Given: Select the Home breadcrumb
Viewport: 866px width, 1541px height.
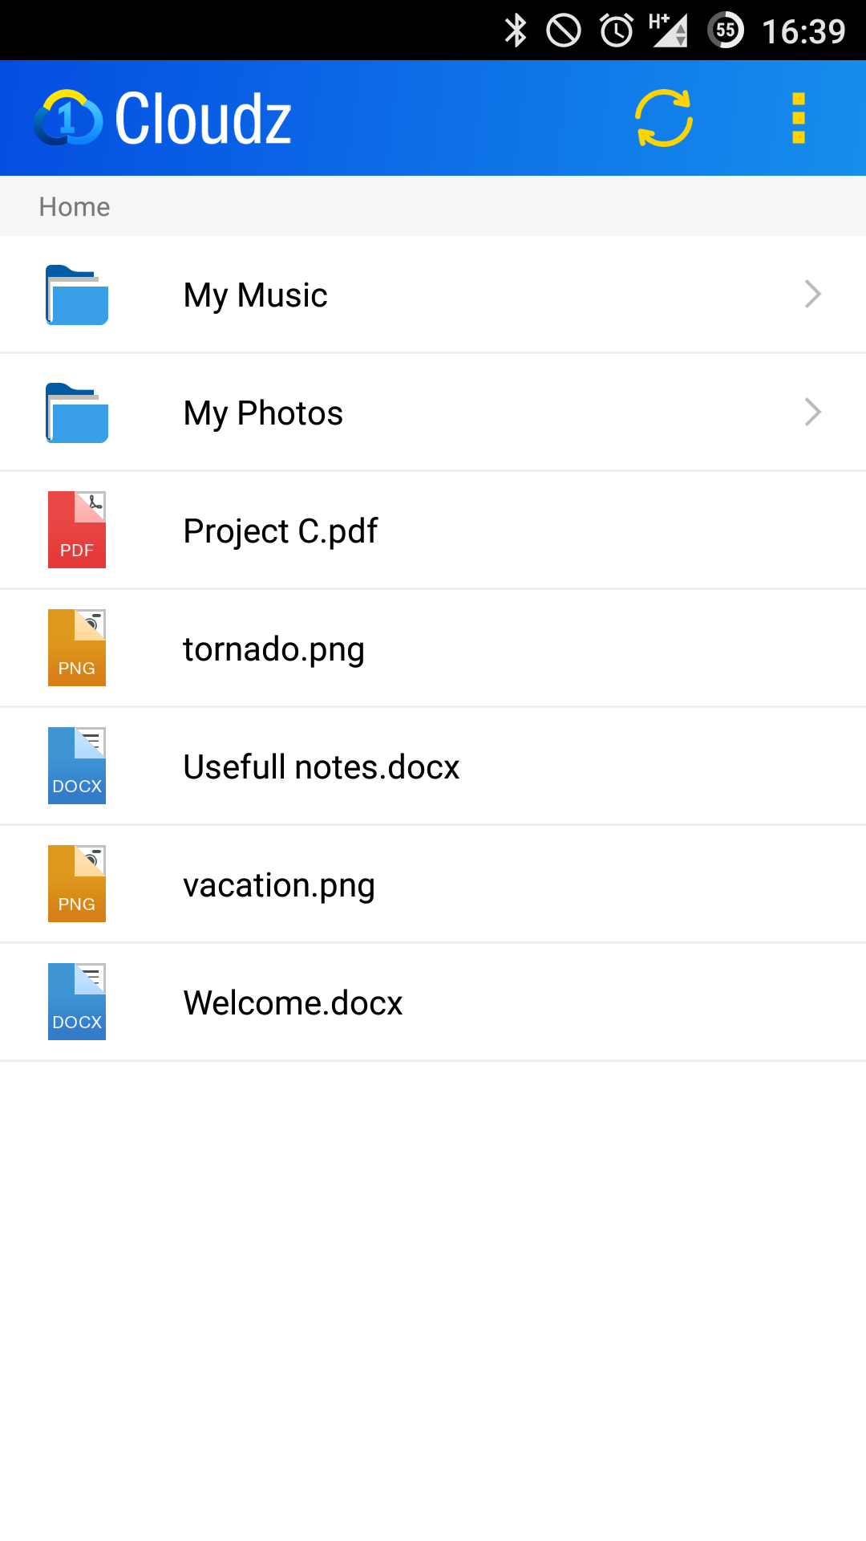Looking at the screenshot, I should tap(75, 207).
